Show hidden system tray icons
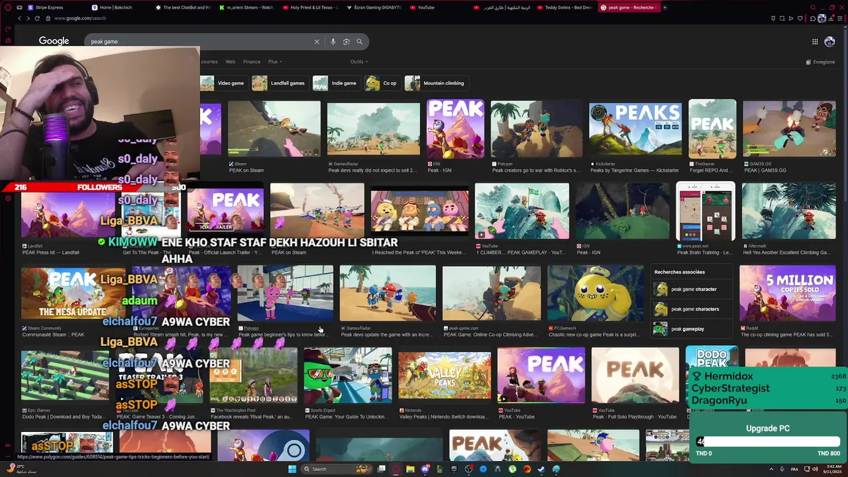The image size is (848, 477). tap(771, 469)
